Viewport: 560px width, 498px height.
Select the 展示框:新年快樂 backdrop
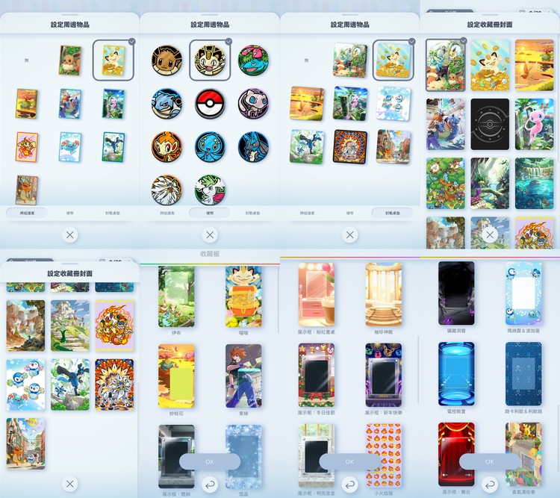(x=384, y=375)
